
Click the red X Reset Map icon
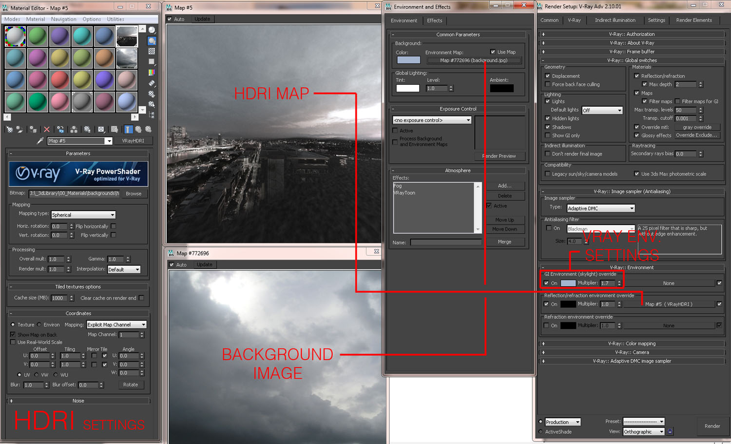tap(47, 130)
